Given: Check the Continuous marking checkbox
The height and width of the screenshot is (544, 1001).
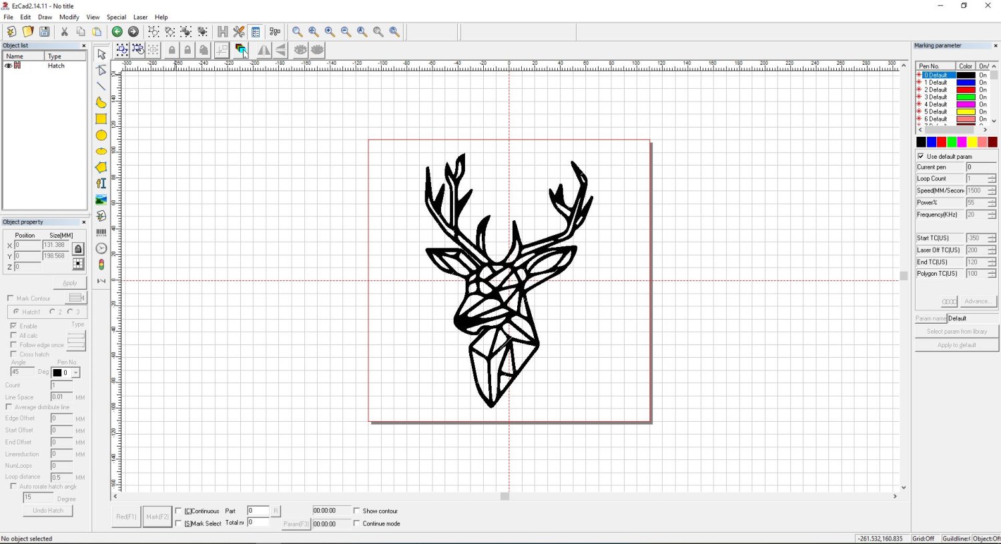Looking at the screenshot, I should (x=178, y=511).
